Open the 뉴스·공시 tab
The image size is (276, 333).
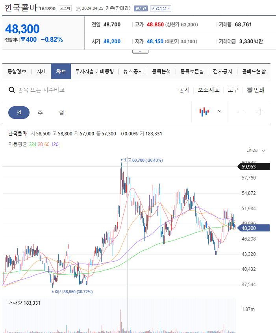[133, 71]
